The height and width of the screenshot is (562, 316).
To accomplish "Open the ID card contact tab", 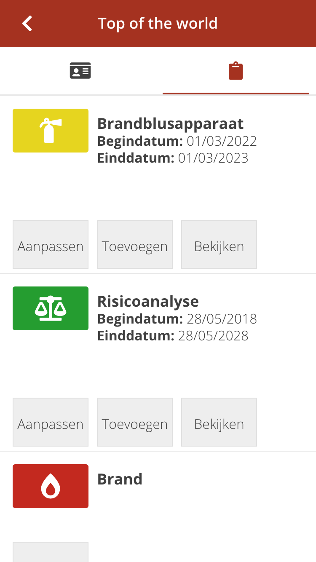I will point(80,71).
